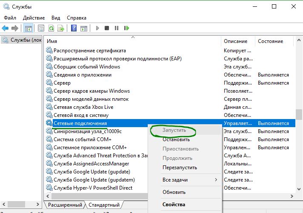Open the Вид menu
303x213 pixels.
click(56, 18)
